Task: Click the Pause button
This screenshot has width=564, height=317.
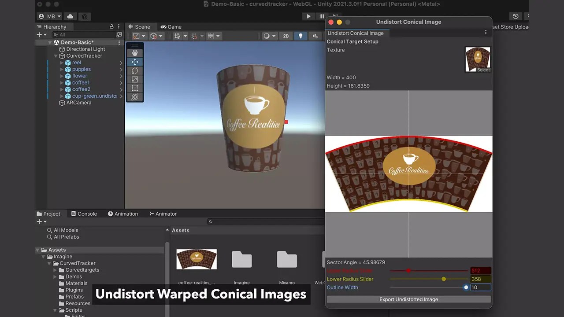Action: tap(322, 16)
